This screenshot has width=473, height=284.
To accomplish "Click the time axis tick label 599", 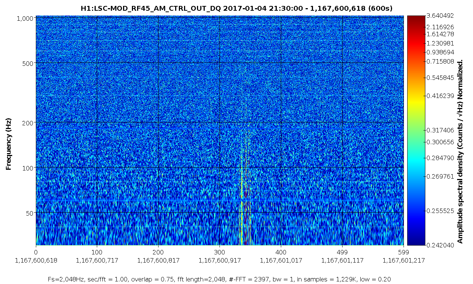I will (404, 252).
